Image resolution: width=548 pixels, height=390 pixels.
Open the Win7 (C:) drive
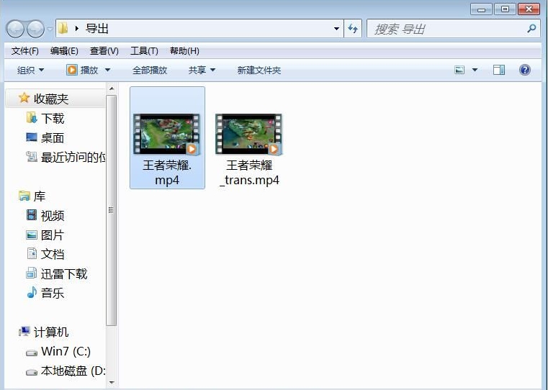click(66, 351)
